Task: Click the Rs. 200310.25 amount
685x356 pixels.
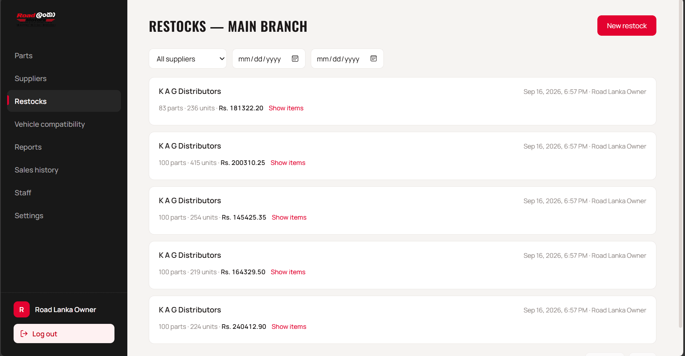Action: (243, 163)
